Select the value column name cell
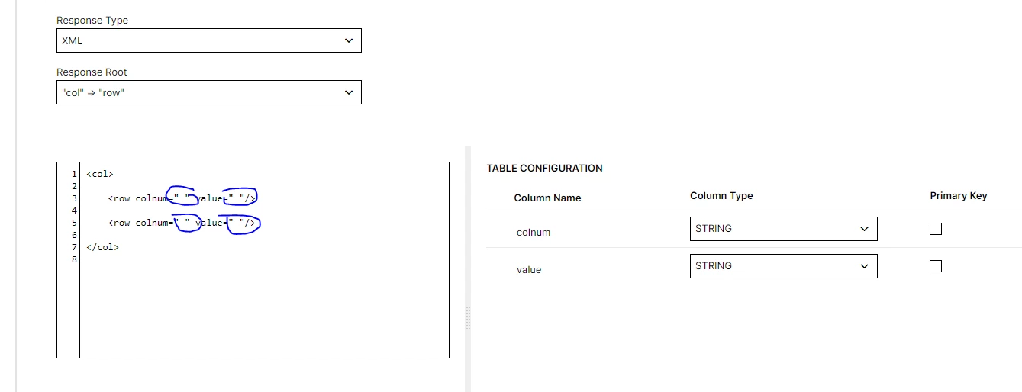The height and width of the screenshot is (392, 1022). point(529,270)
